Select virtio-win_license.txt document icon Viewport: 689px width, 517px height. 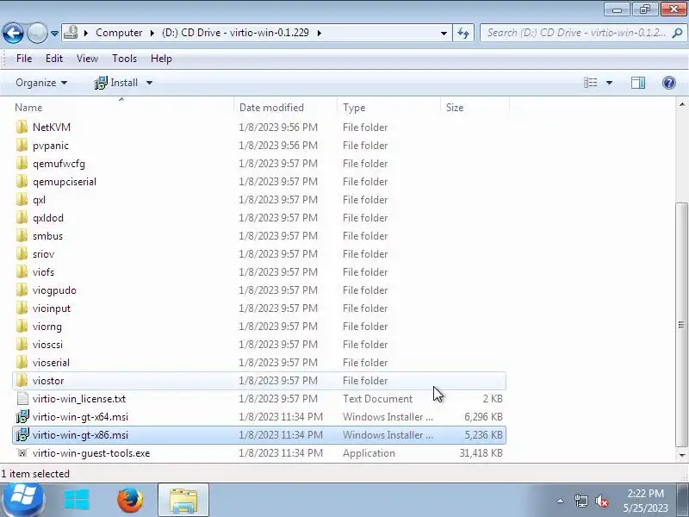pyautogui.click(x=22, y=398)
